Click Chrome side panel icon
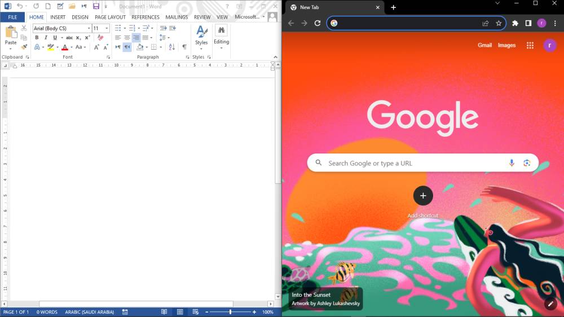 coord(528,23)
